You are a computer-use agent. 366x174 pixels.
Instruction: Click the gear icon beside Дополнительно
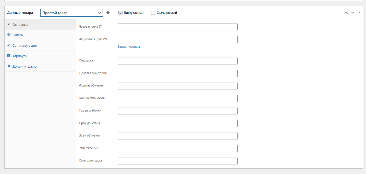(9, 66)
